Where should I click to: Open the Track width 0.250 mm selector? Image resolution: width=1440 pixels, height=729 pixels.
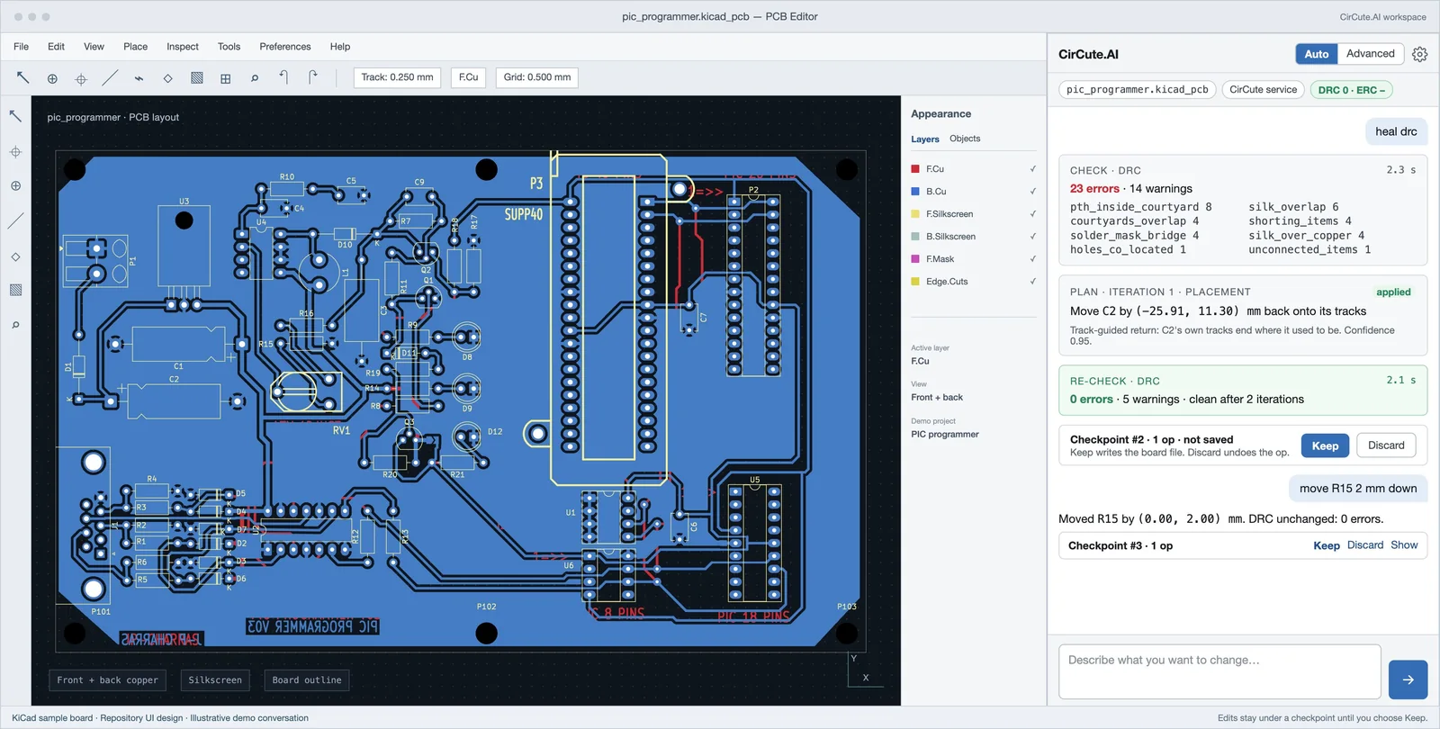(x=397, y=77)
